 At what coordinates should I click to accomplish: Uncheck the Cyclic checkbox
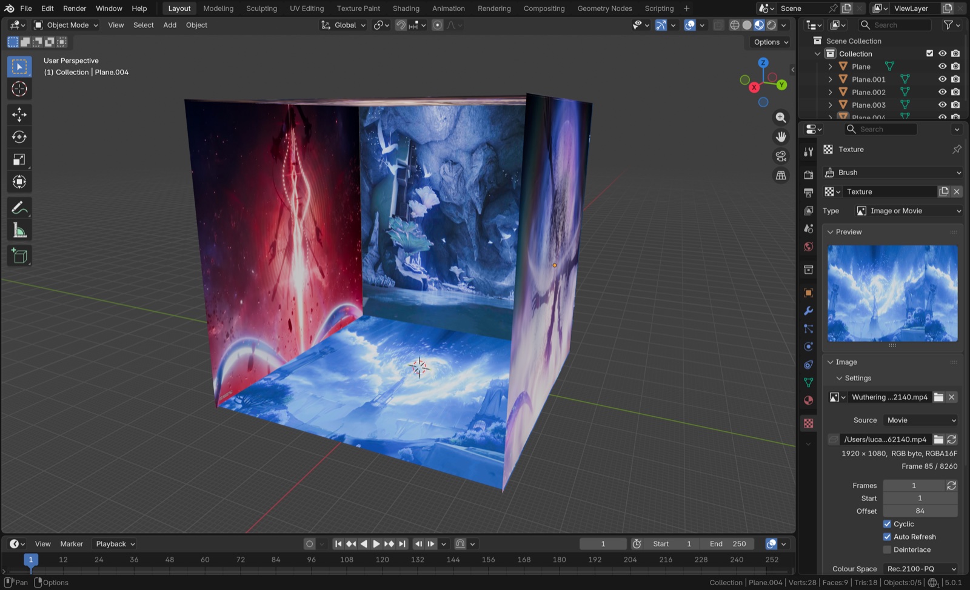tap(887, 524)
